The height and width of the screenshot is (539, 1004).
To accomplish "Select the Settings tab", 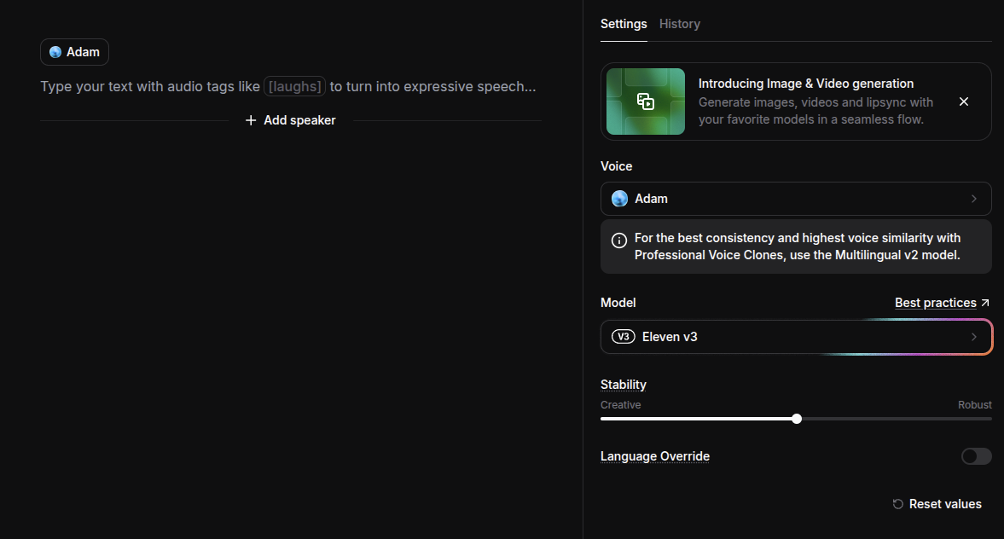I will [x=624, y=24].
